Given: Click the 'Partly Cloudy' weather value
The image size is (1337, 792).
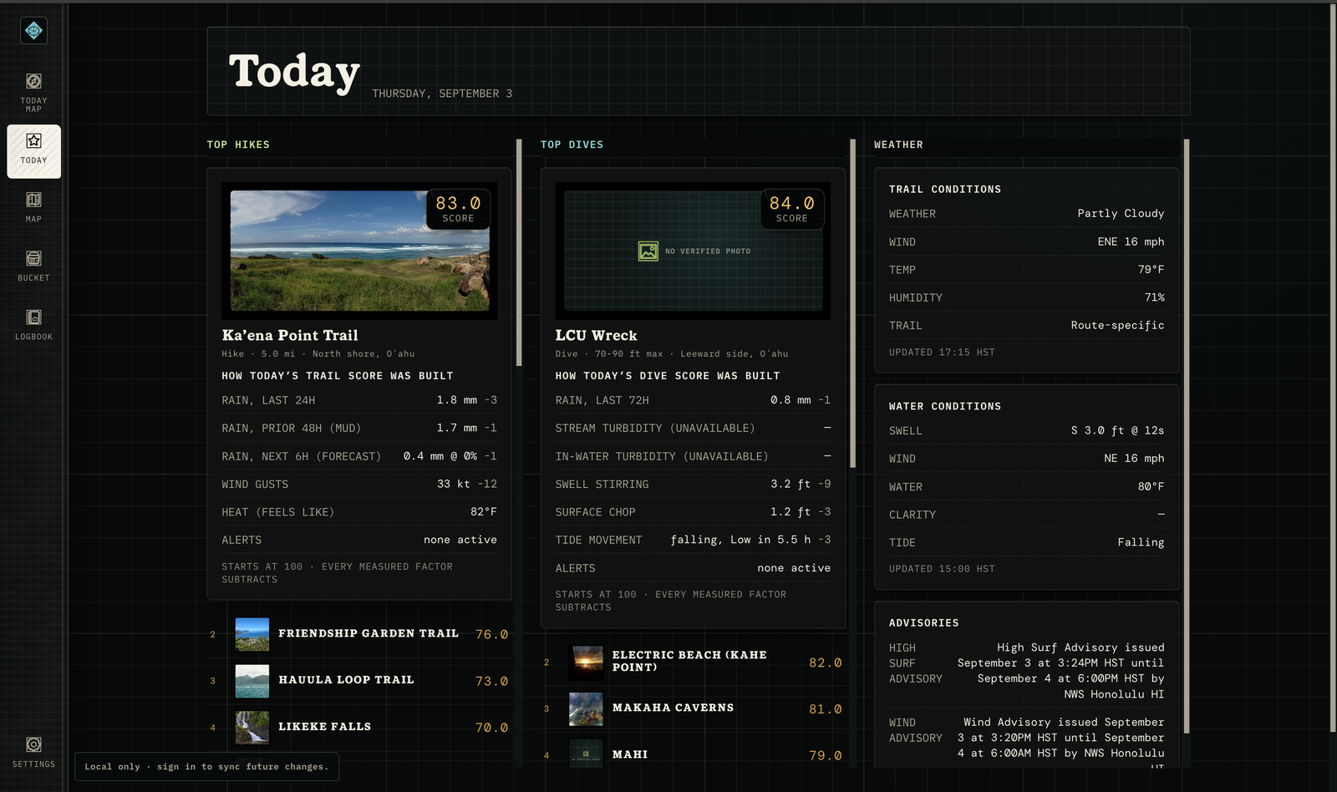Looking at the screenshot, I should [x=1121, y=213].
